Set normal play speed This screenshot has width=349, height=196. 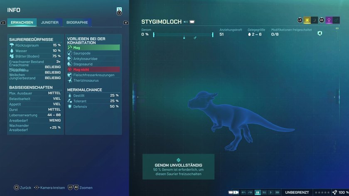click(271, 192)
